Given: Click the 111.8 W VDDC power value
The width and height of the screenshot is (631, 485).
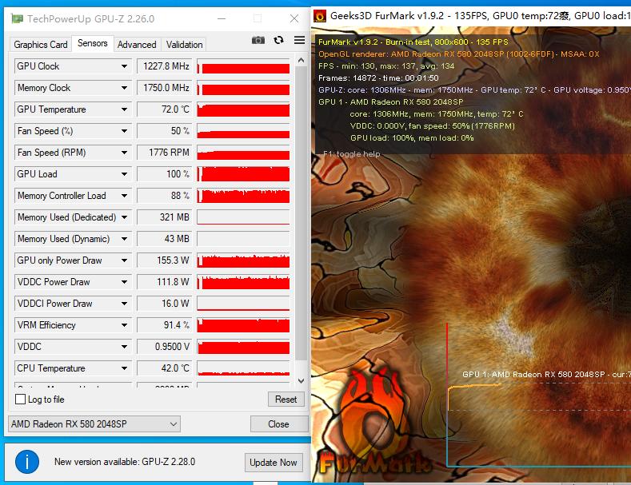Looking at the screenshot, I should (x=164, y=282).
